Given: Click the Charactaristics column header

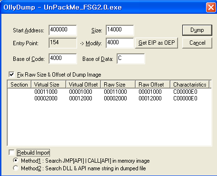Looking at the screenshot, I should click(x=190, y=85).
